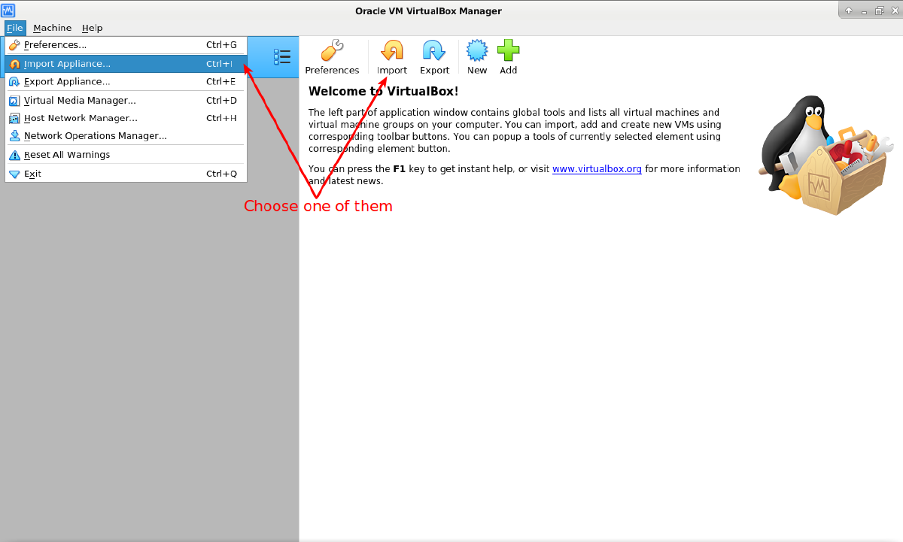Click the Preferences wrench toolbar icon

pyautogui.click(x=332, y=52)
